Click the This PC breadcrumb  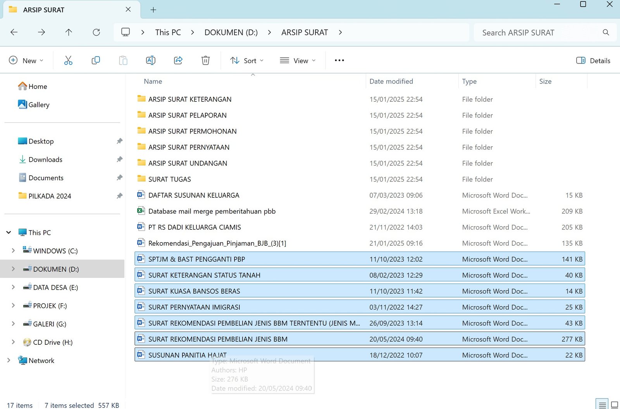pyautogui.click(x=168, y=33)
